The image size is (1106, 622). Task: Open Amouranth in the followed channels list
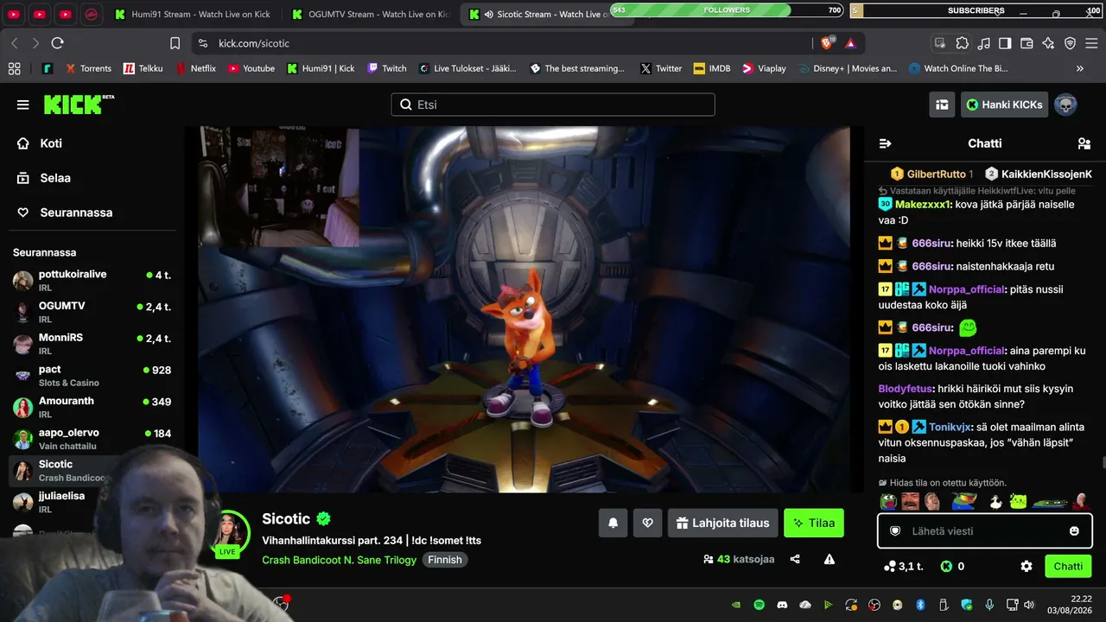click(x=92, y=407)
